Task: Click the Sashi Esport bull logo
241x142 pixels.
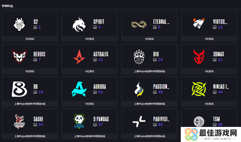Action: 19,121
